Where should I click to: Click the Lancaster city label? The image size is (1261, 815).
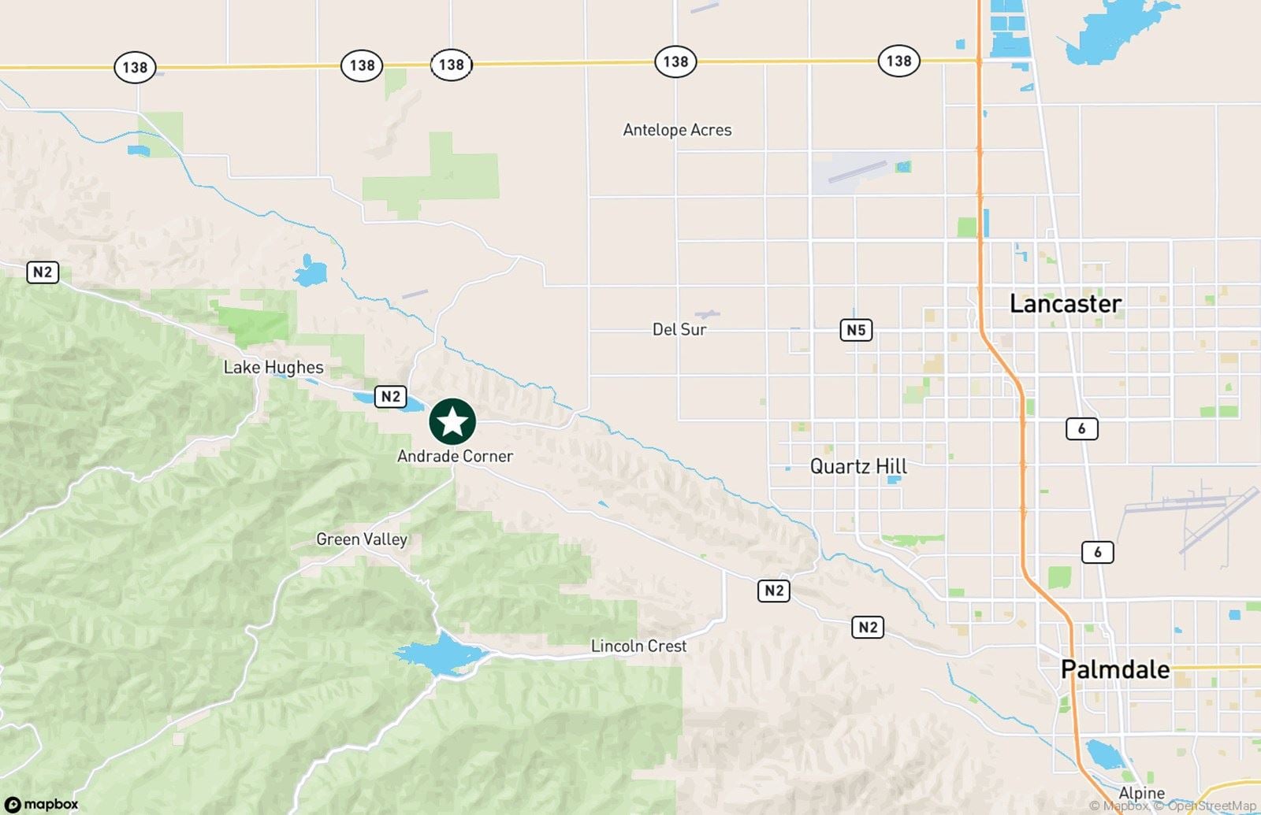[1066, 303]
